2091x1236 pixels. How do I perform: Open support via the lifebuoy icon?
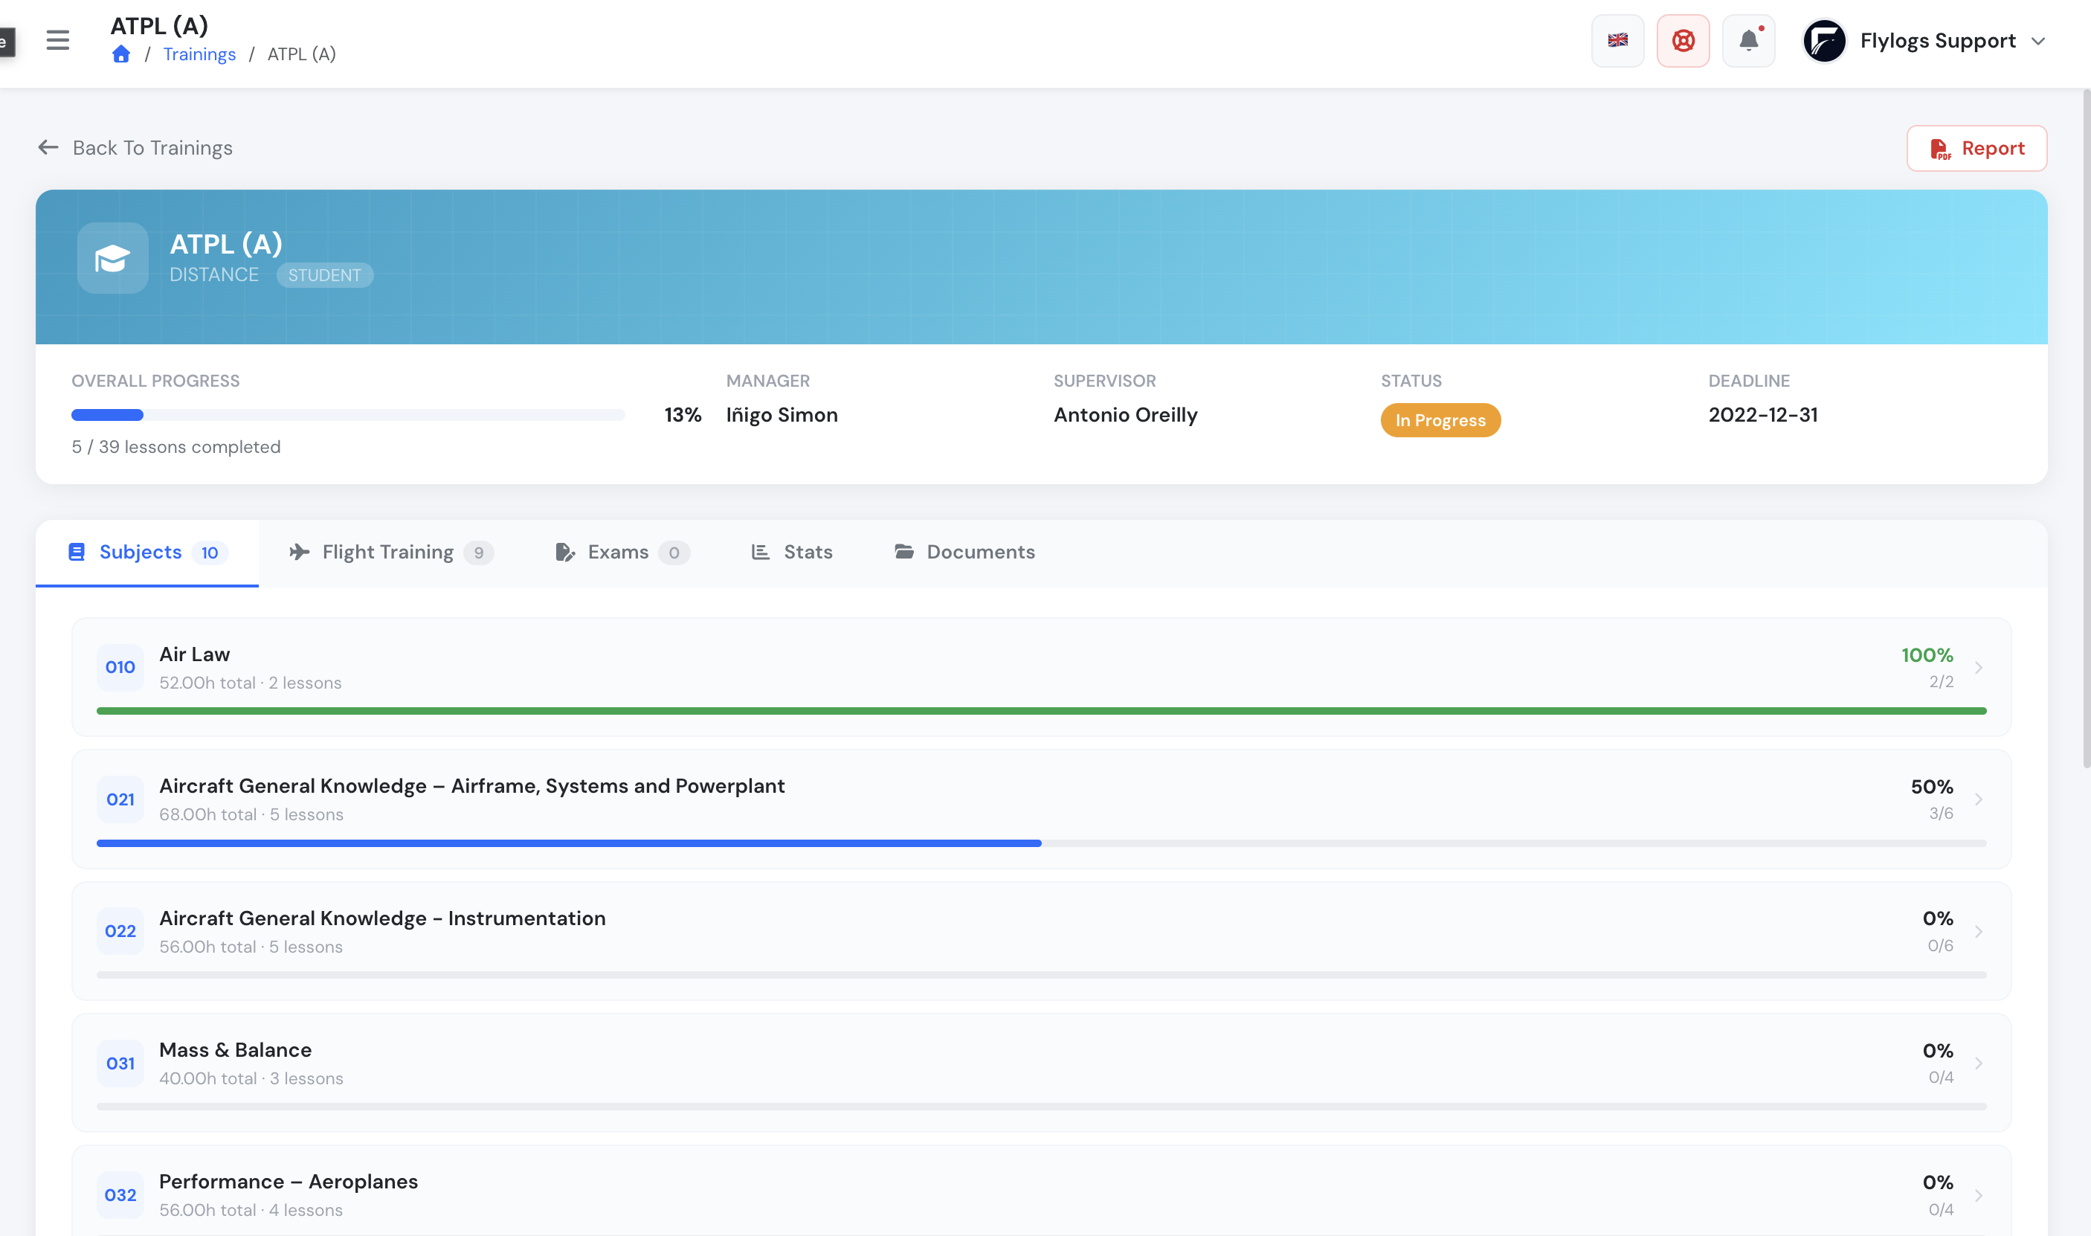point(1683,40)
